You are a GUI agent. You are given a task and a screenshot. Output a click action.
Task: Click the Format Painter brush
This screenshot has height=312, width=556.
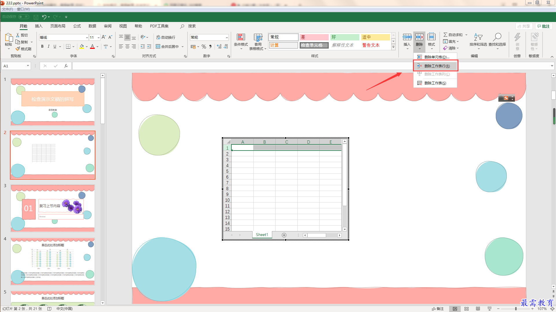click(x=18, y=49)
